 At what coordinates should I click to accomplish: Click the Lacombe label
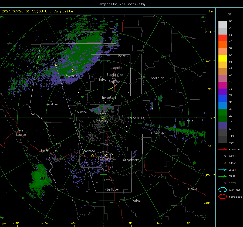(116, 68)
